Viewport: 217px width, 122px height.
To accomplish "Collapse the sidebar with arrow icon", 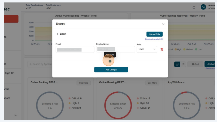I will tap(16, 115).
